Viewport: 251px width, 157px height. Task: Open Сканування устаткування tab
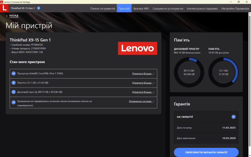click(168, 8)
